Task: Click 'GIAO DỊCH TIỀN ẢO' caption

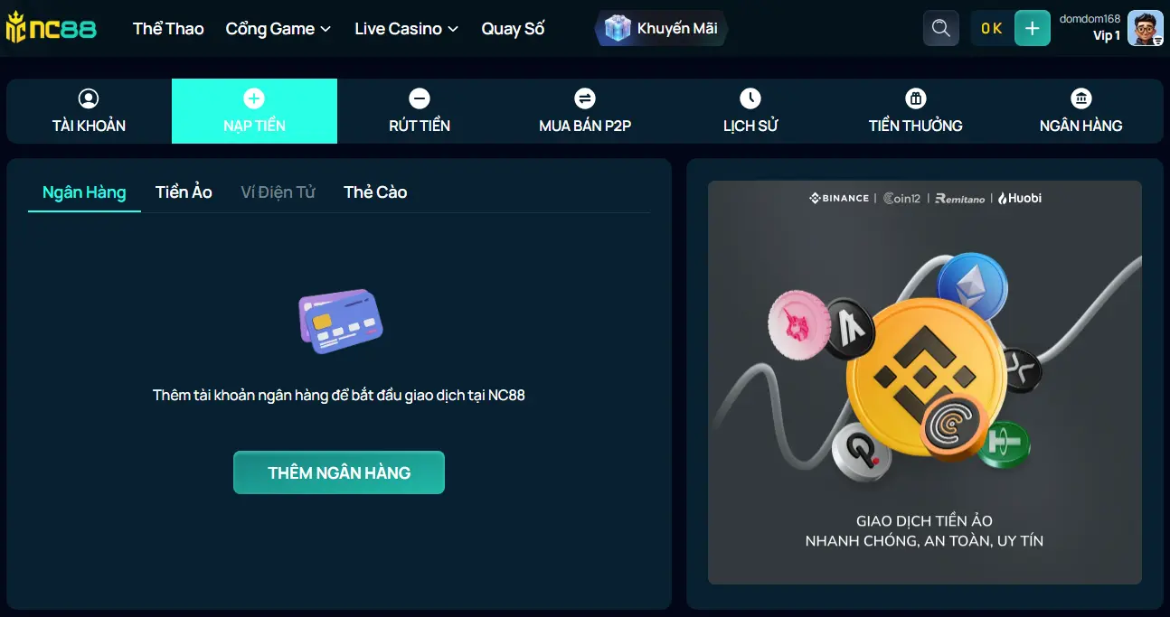Action: pyautogui.click(x=924, y=521)
